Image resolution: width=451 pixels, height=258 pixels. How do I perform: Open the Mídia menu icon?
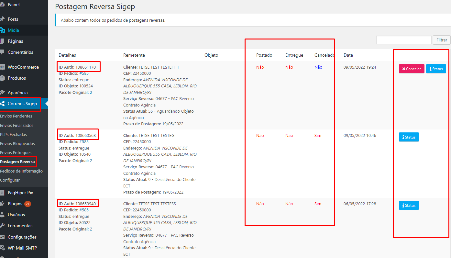(x=2, y=30)
